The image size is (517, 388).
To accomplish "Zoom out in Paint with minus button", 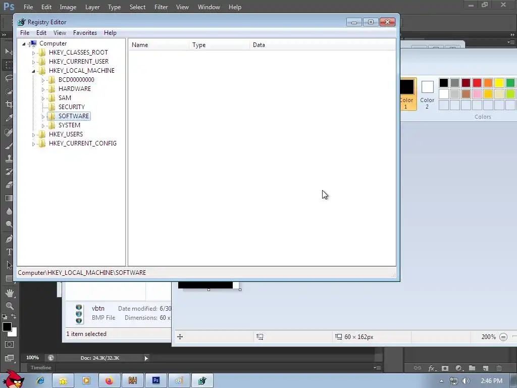I will pyautogui.click(x=503, y=337).
